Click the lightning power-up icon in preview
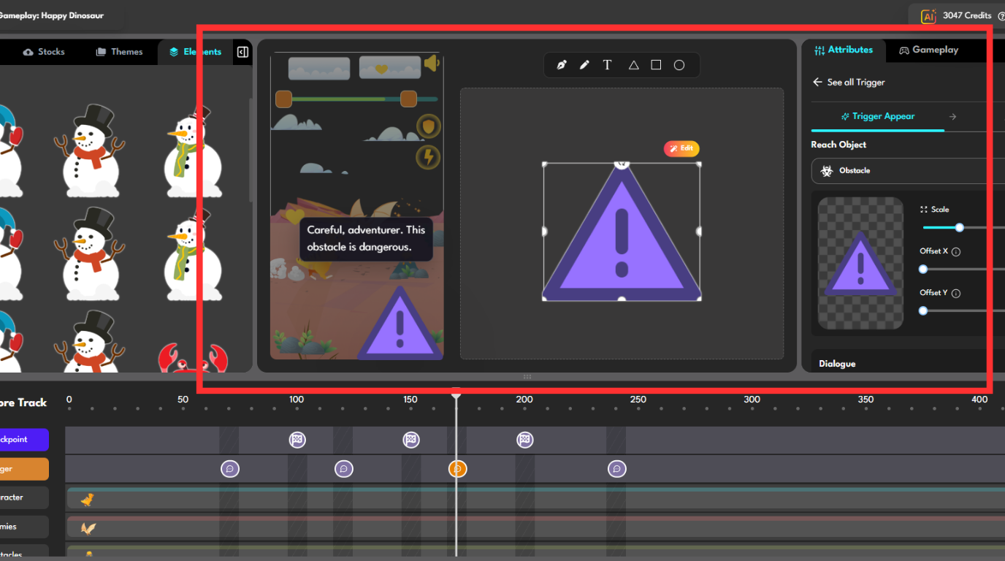This screenshot has height=561, width=1005. coord(428,157)
